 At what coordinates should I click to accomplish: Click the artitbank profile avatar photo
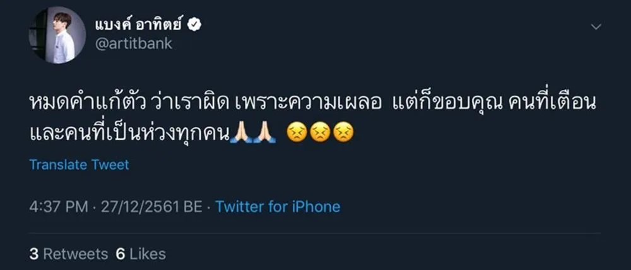pos(57,35)
